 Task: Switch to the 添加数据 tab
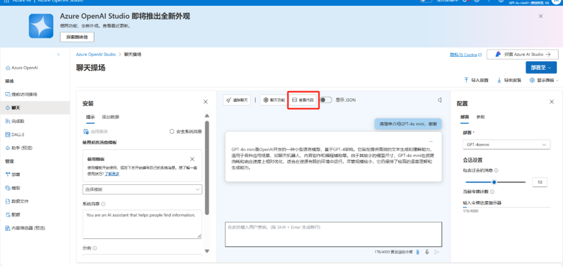[110, 117]
